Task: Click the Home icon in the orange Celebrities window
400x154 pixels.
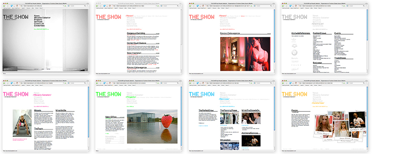Action: coord(296,83)
